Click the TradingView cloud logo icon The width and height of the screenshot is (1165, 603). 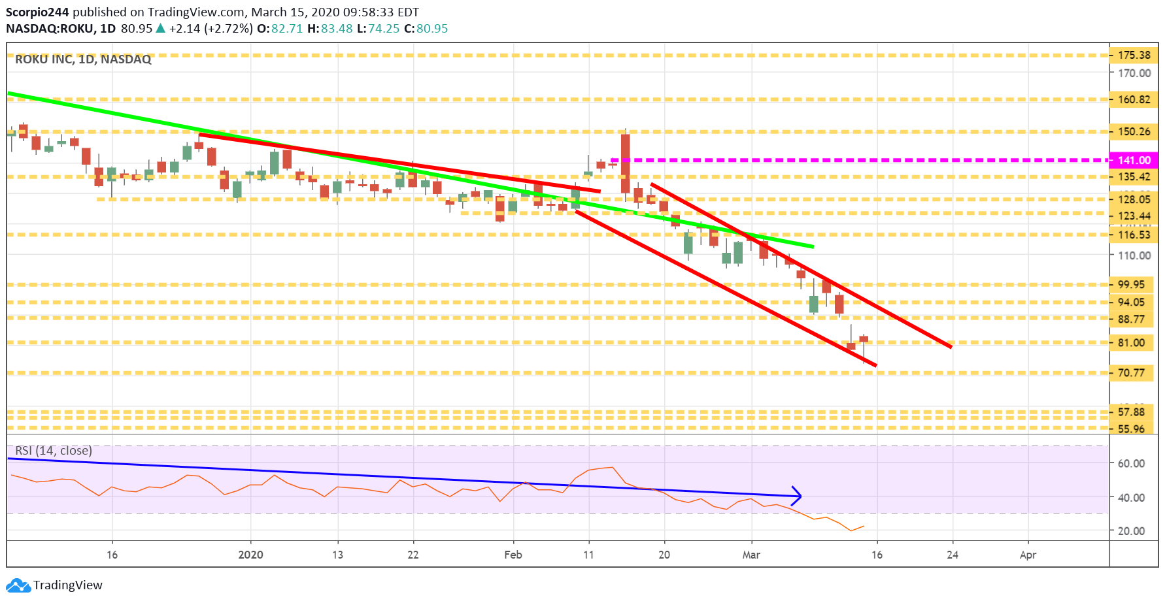[x=18, y=585]
